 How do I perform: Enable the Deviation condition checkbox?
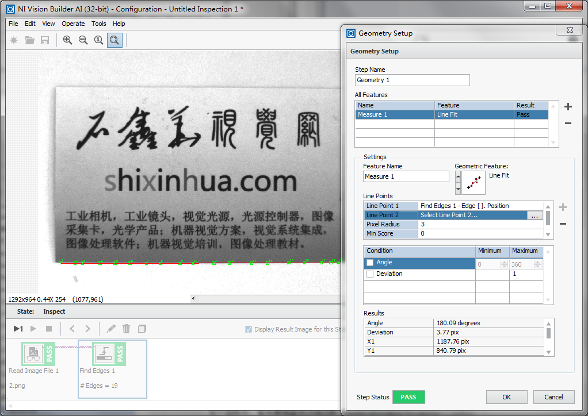point(370,274)
